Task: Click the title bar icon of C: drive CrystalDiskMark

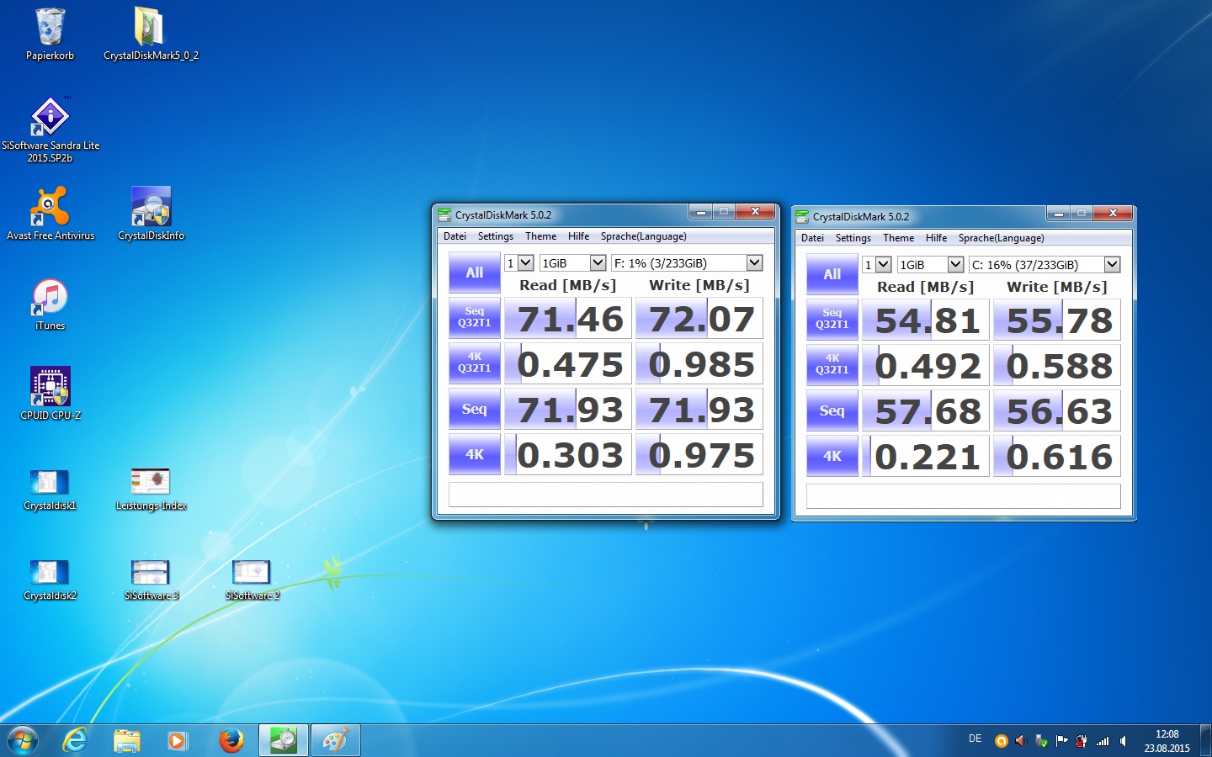Action: [x=802, y=216]
